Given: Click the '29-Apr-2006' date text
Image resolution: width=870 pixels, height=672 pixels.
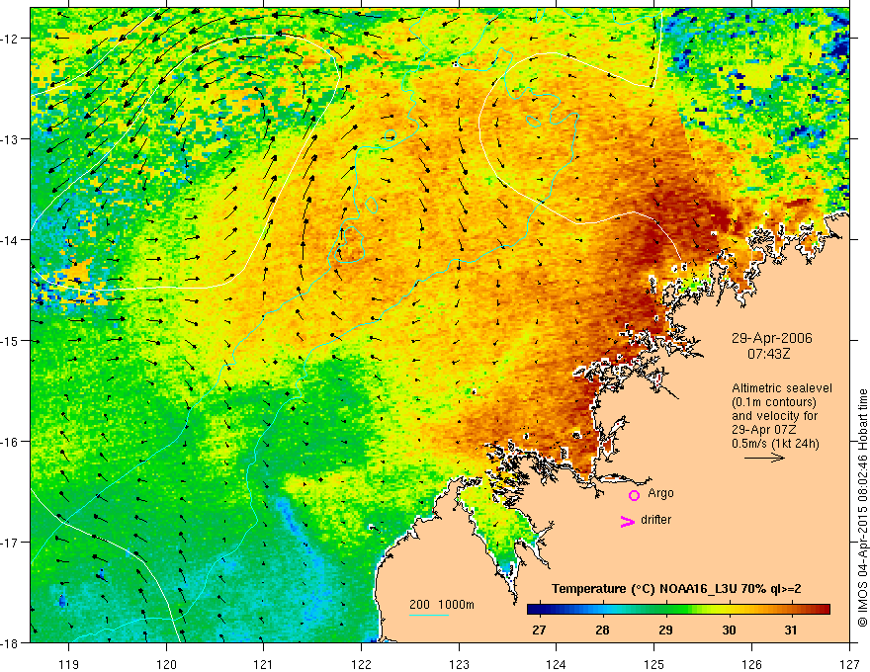Looking at the screenshot, I should pyautogui.click(x=771, y=338).
